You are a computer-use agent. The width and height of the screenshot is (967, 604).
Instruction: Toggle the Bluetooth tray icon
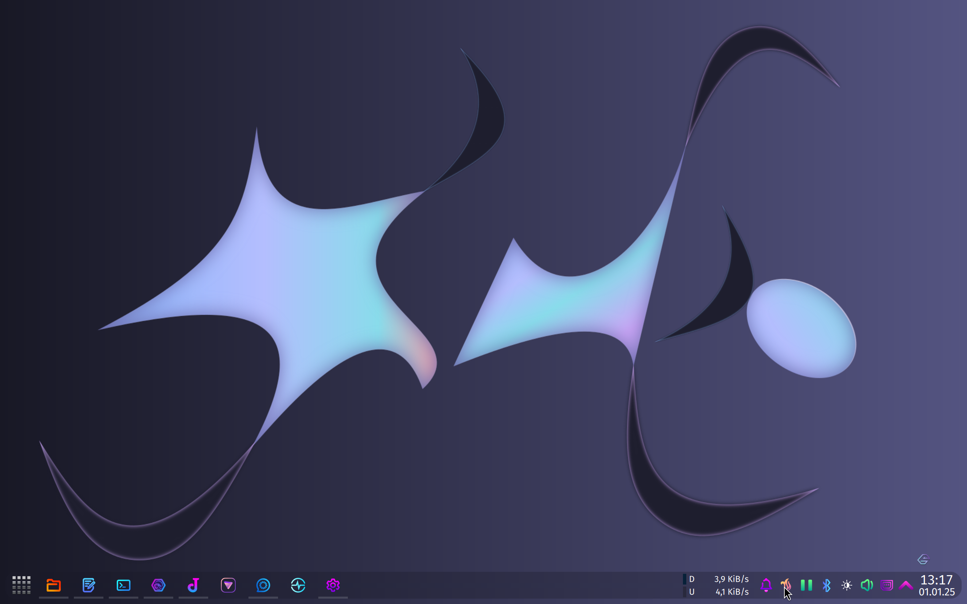(x=826, y=585)
